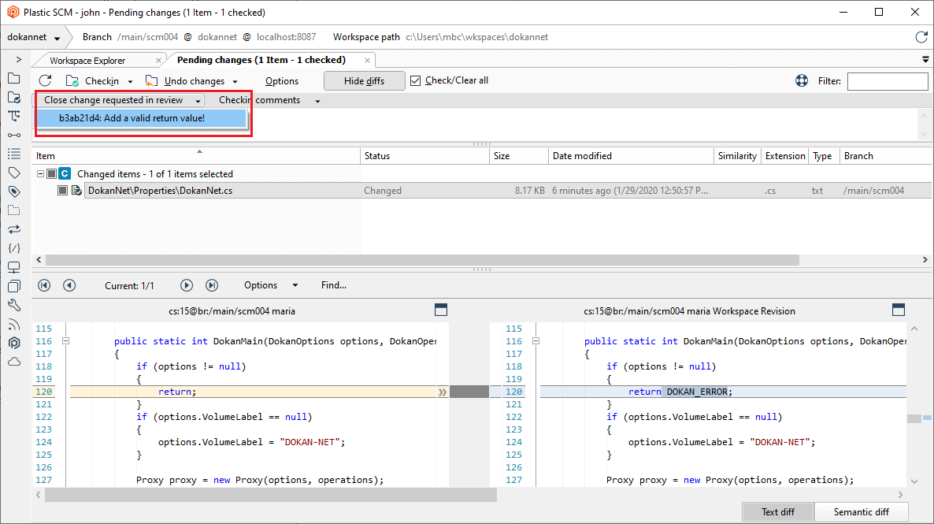934x524 pixels.
Task: Toggle Changed items group checkbox
Action: pos(52,173)
